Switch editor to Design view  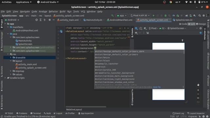201,24
